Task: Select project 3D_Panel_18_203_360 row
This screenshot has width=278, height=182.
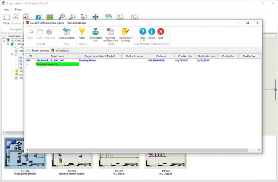Action: (x=50, y=60)
